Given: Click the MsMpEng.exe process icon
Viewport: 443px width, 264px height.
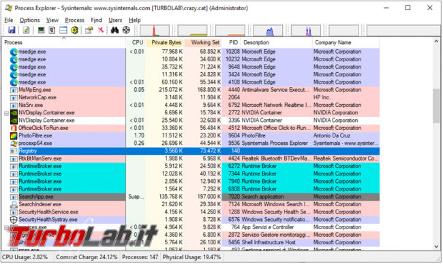Looking at the screenshot, I should [x=14, y=90].
